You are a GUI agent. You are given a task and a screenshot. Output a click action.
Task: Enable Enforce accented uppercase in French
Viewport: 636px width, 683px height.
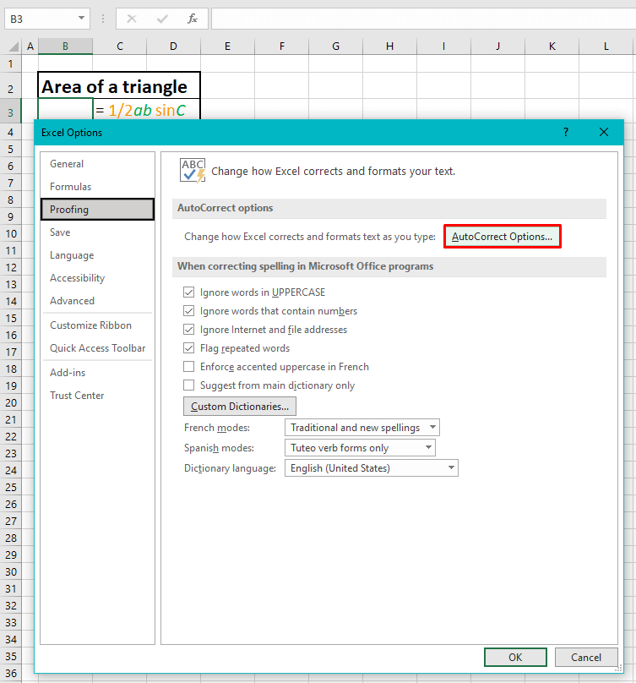click(x=188, y=367)
